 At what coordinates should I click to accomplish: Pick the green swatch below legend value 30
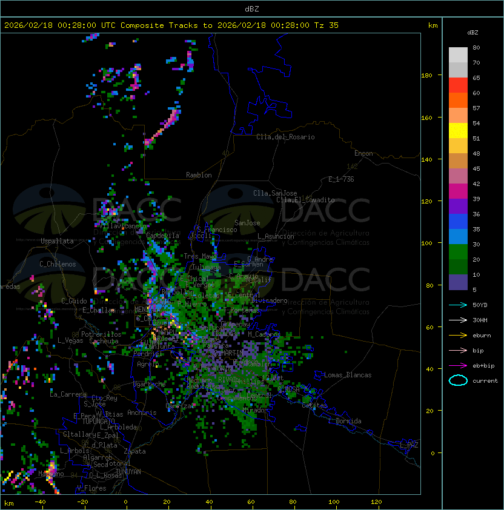(x=458, y=252)
